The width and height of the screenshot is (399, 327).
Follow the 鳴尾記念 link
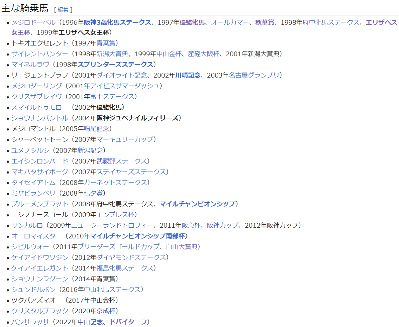pos(96,128)
